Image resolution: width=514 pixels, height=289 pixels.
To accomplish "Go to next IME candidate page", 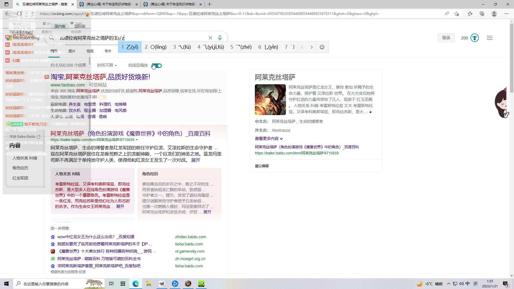I will (311, 47).
